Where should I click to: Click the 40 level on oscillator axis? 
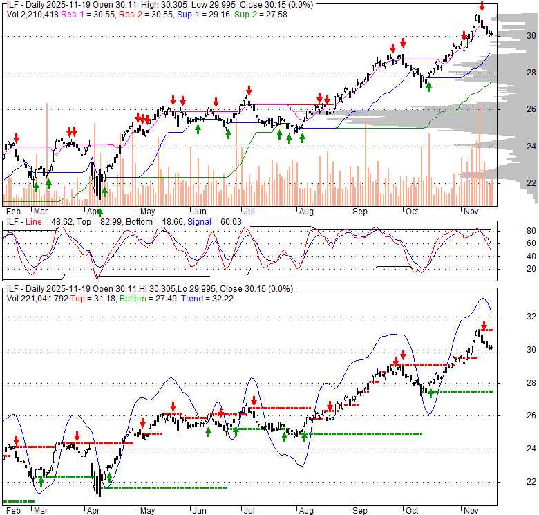(531, 256)
